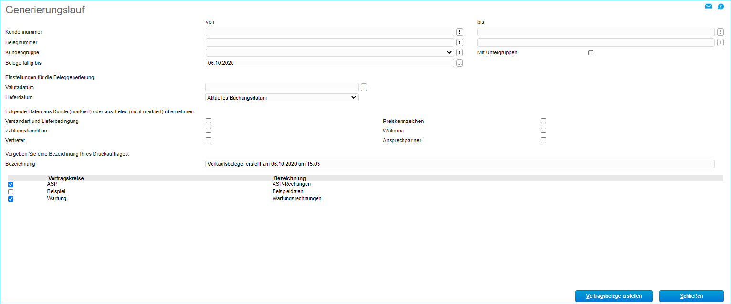Click the Bezeichnung text input field
The height and width of the screenshot is (304, 731).
[460, 164]
